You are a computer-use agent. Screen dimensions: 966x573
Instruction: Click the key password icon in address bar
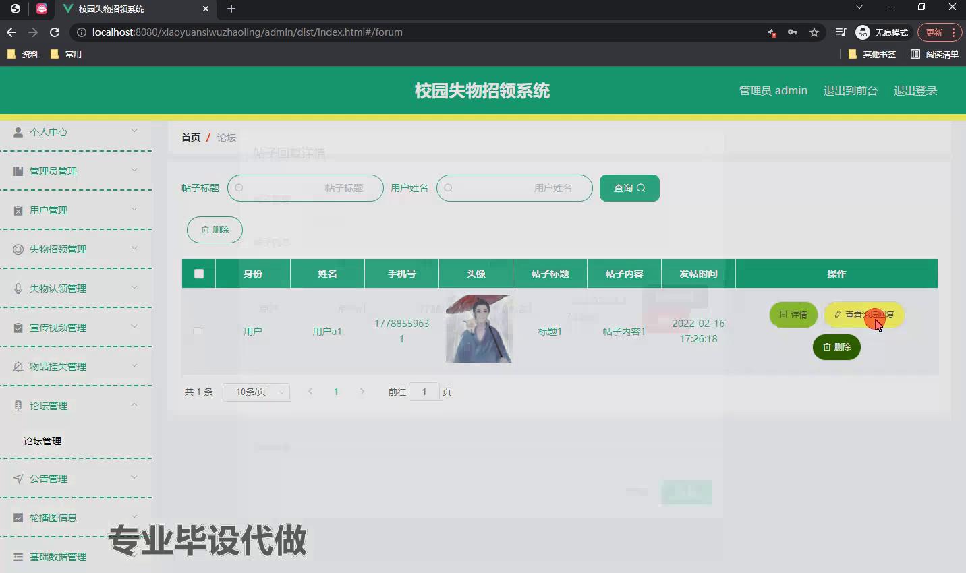793,32
